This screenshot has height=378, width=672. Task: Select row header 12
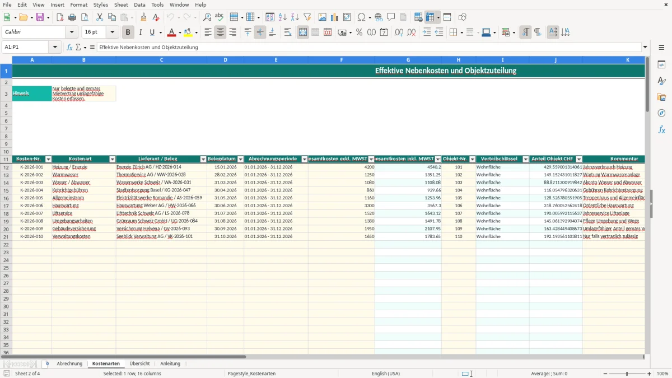[6, 167]
